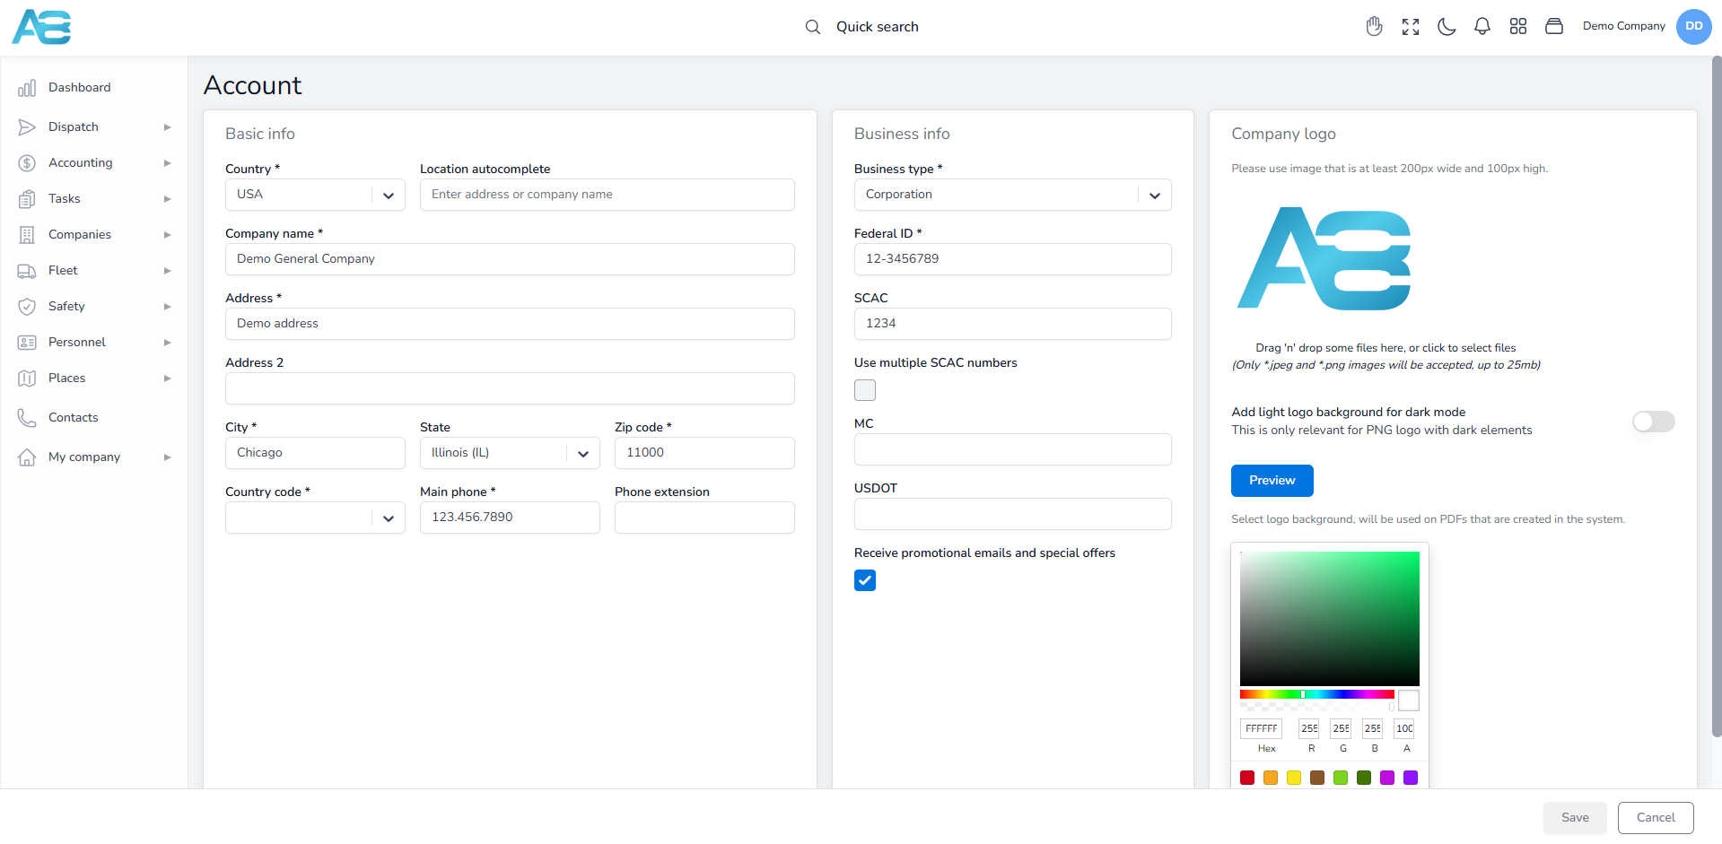This screenshot has height=844, width=1722.
Task: Select the purple color swatch
Action: (x=1411, y=778)
